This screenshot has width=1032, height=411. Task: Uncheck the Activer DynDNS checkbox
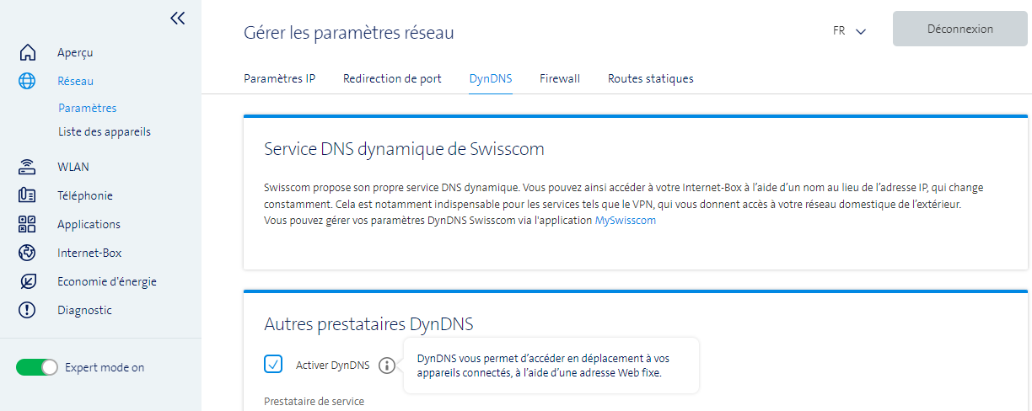[273, 364]
